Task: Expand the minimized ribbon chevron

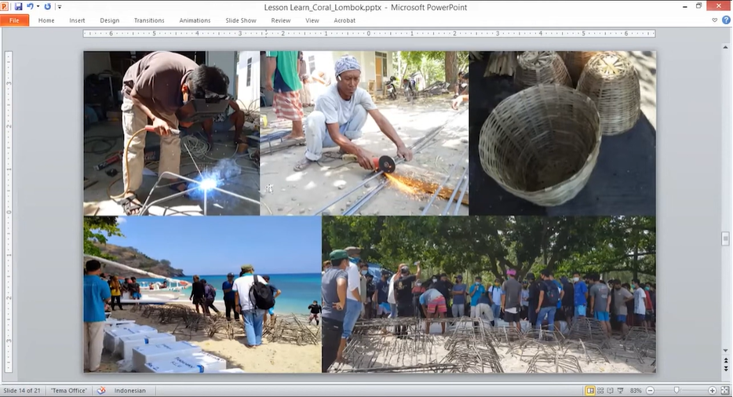Action: pos(714,20)
